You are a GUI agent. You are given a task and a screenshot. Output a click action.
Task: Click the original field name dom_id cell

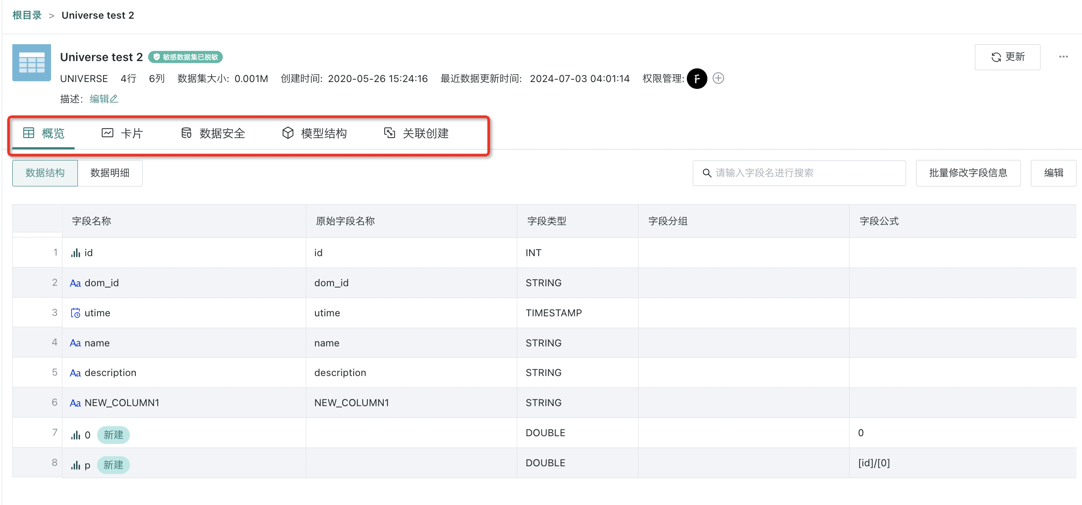(411, 283)
